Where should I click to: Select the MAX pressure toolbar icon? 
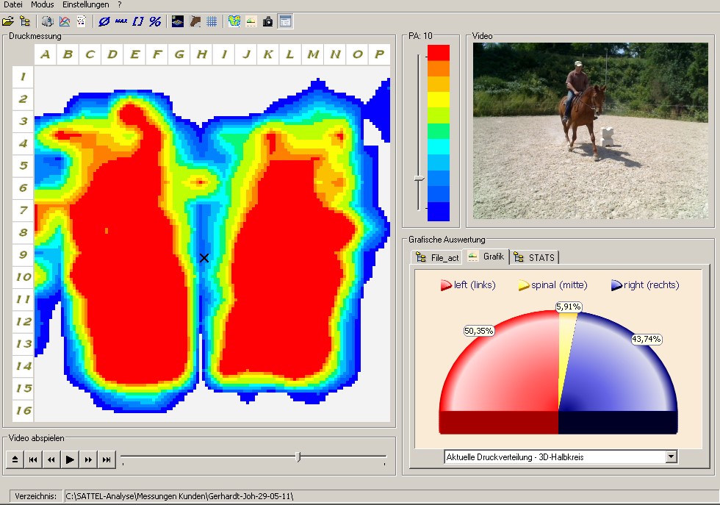(x=120, y=21)
